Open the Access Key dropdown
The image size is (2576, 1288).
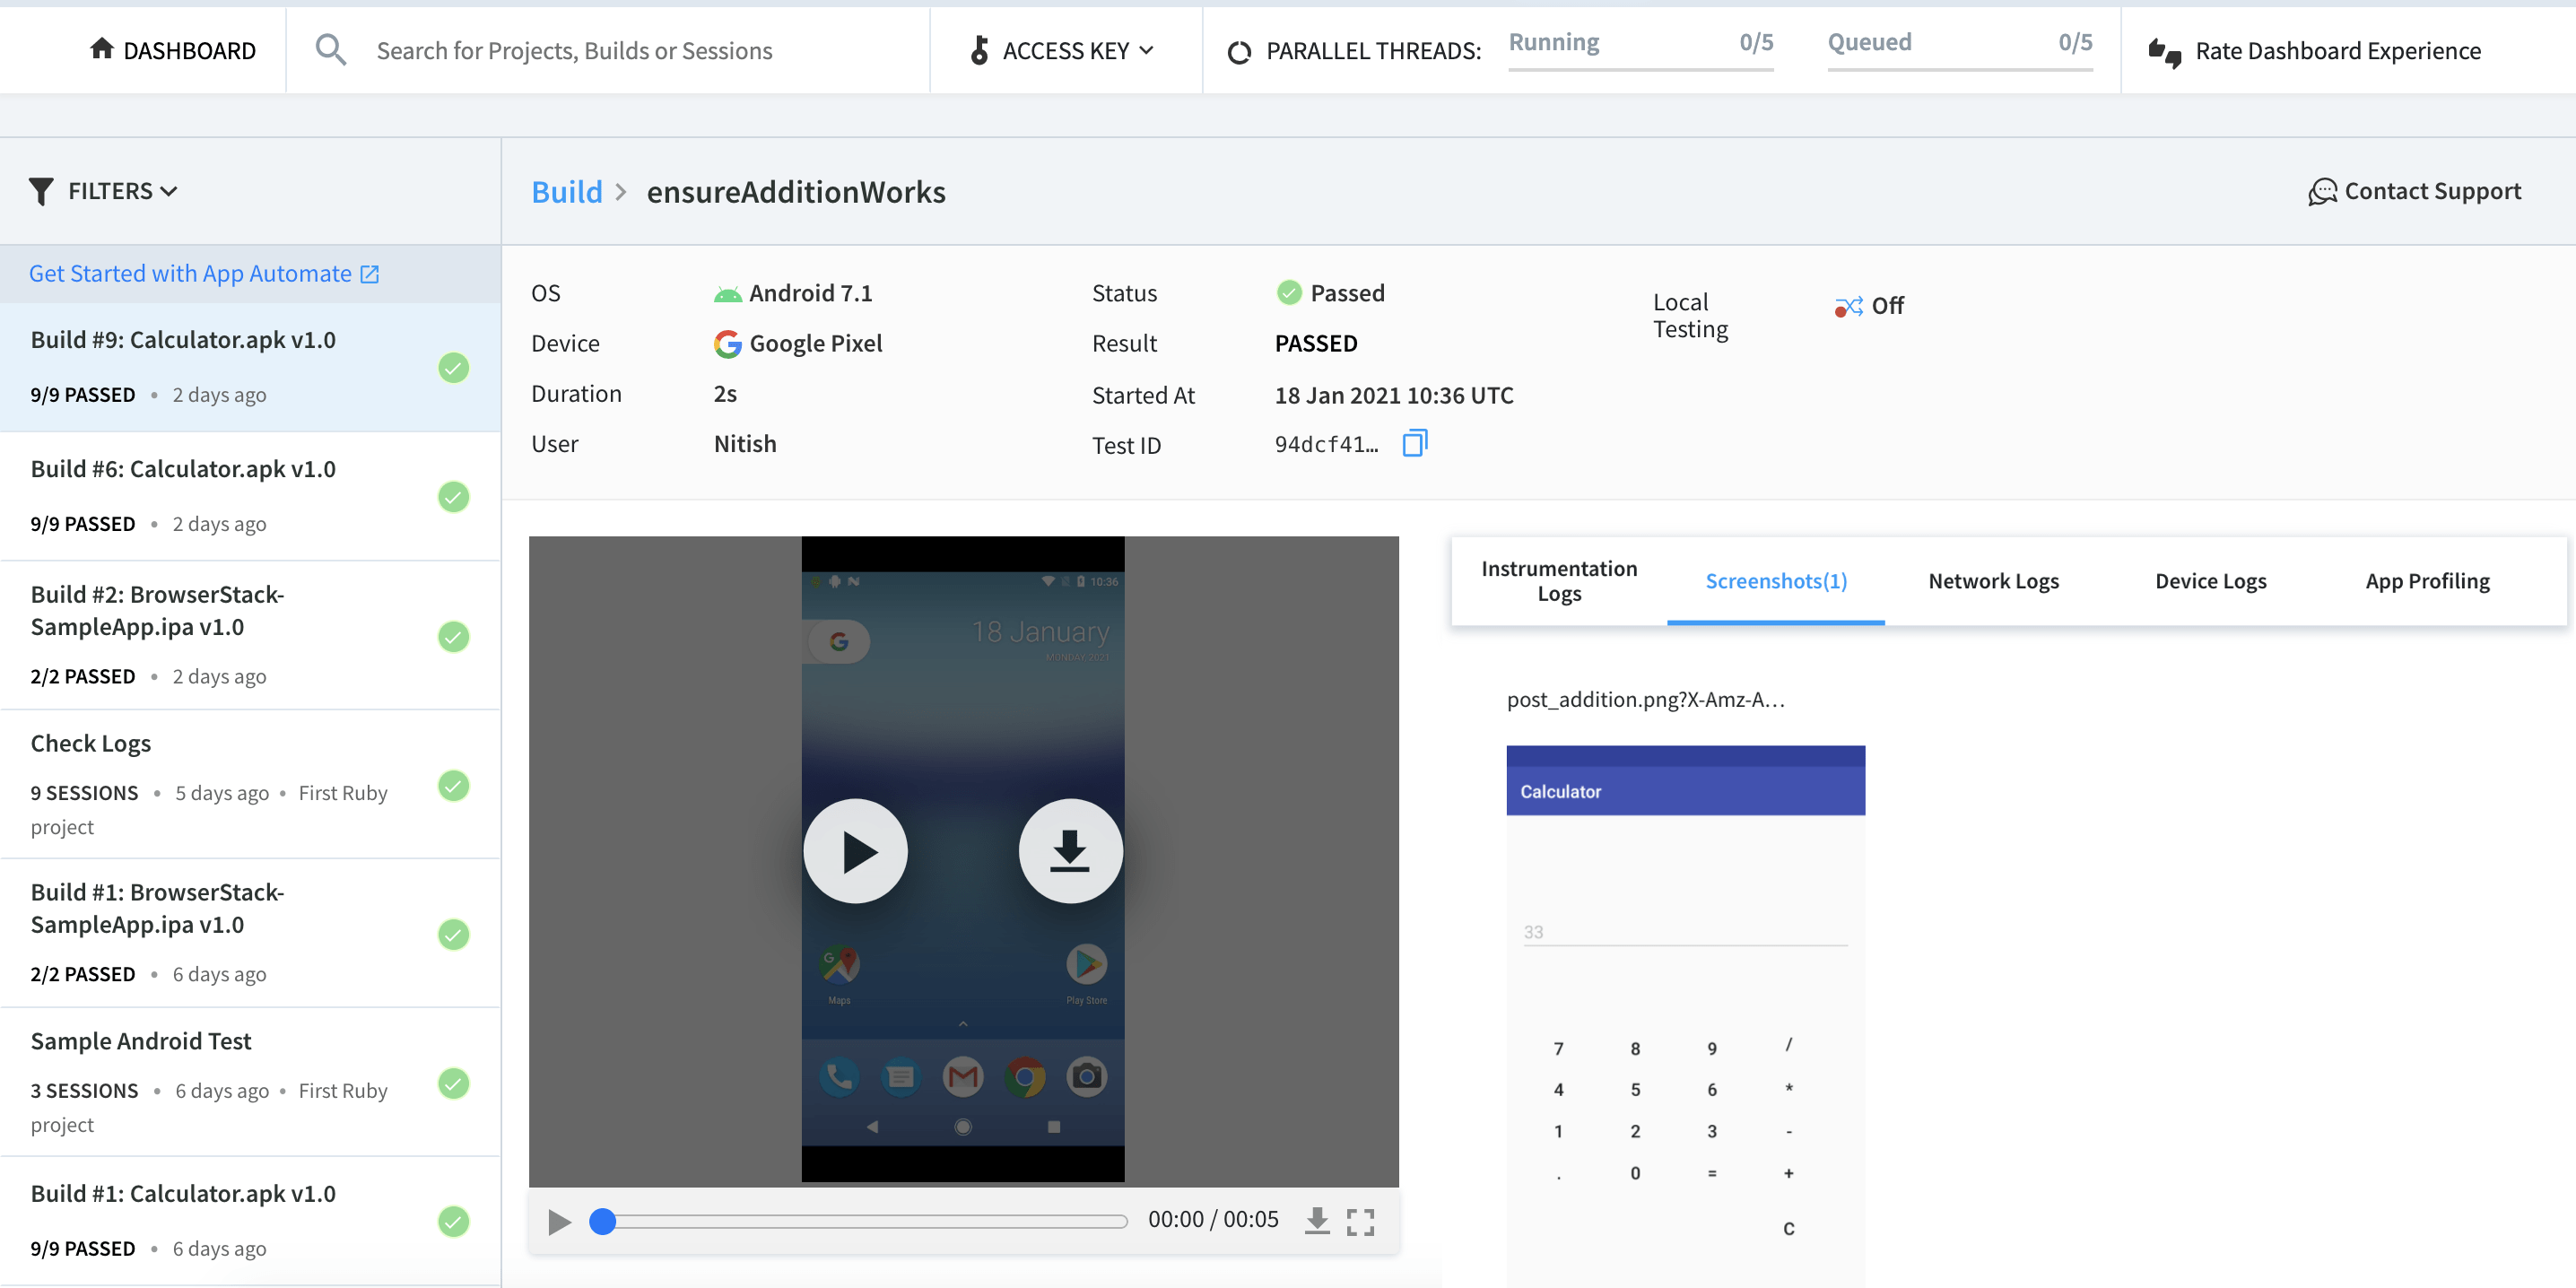click(1064, 50)
